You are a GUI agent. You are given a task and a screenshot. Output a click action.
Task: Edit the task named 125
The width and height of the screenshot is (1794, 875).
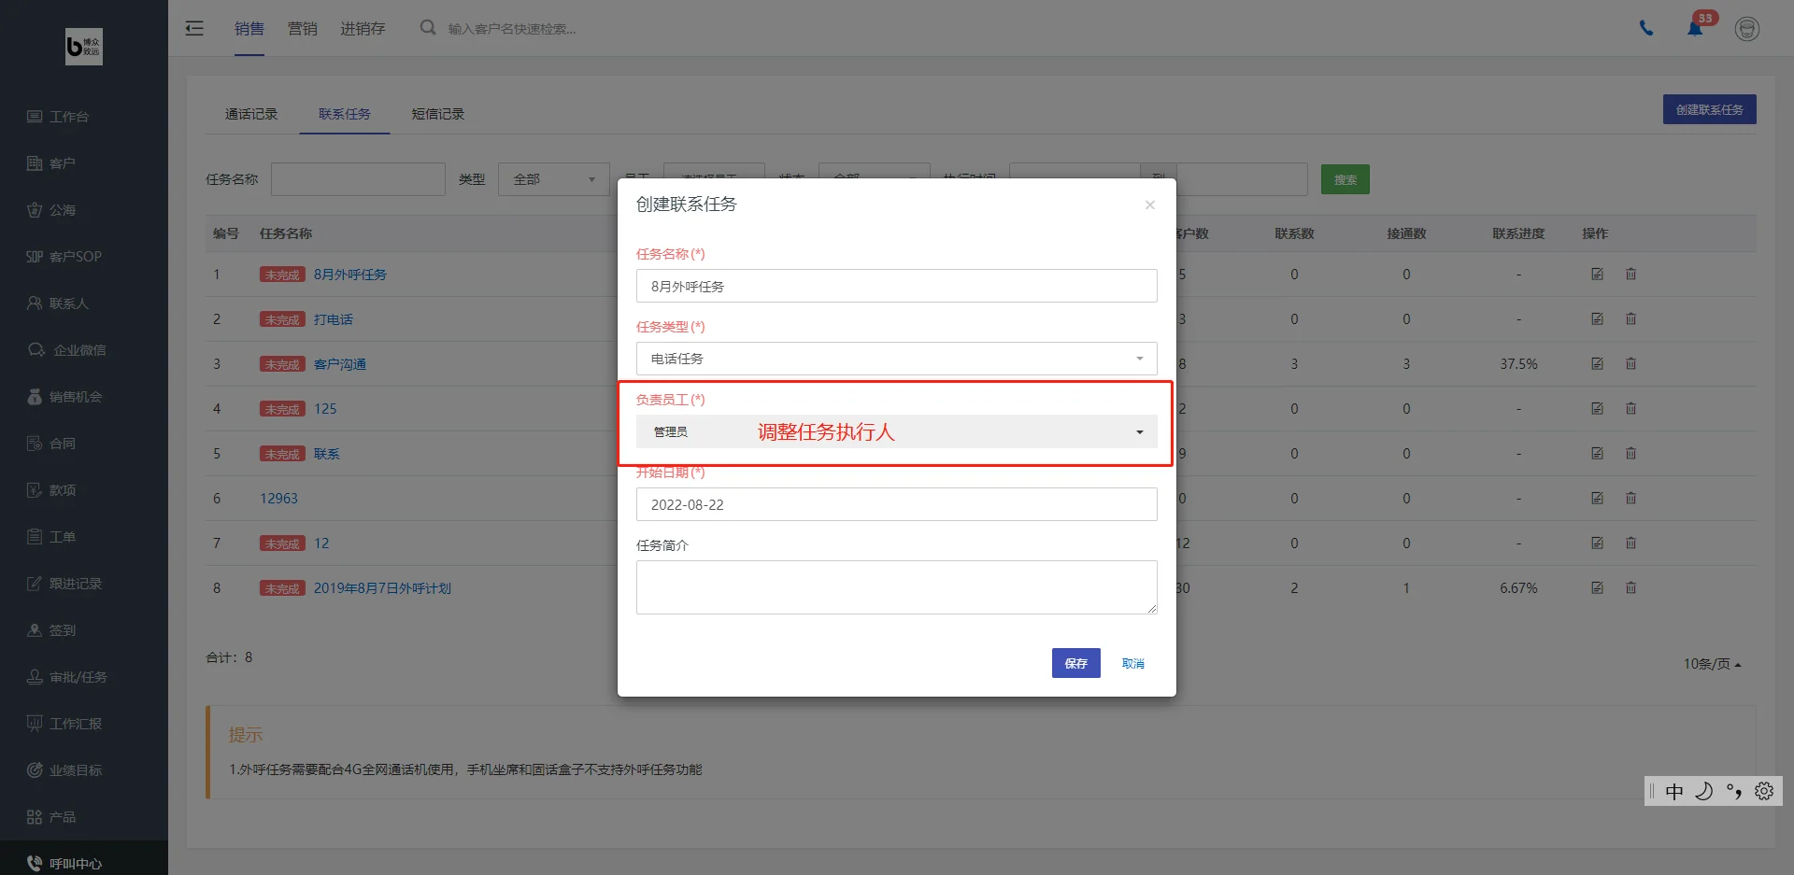(x=1598, y=408)
